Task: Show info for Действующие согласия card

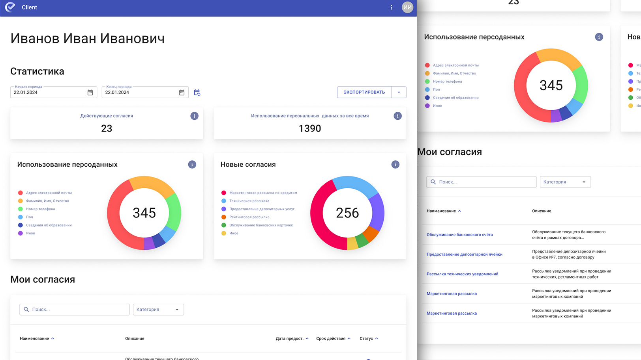Action: click(194, 116)
